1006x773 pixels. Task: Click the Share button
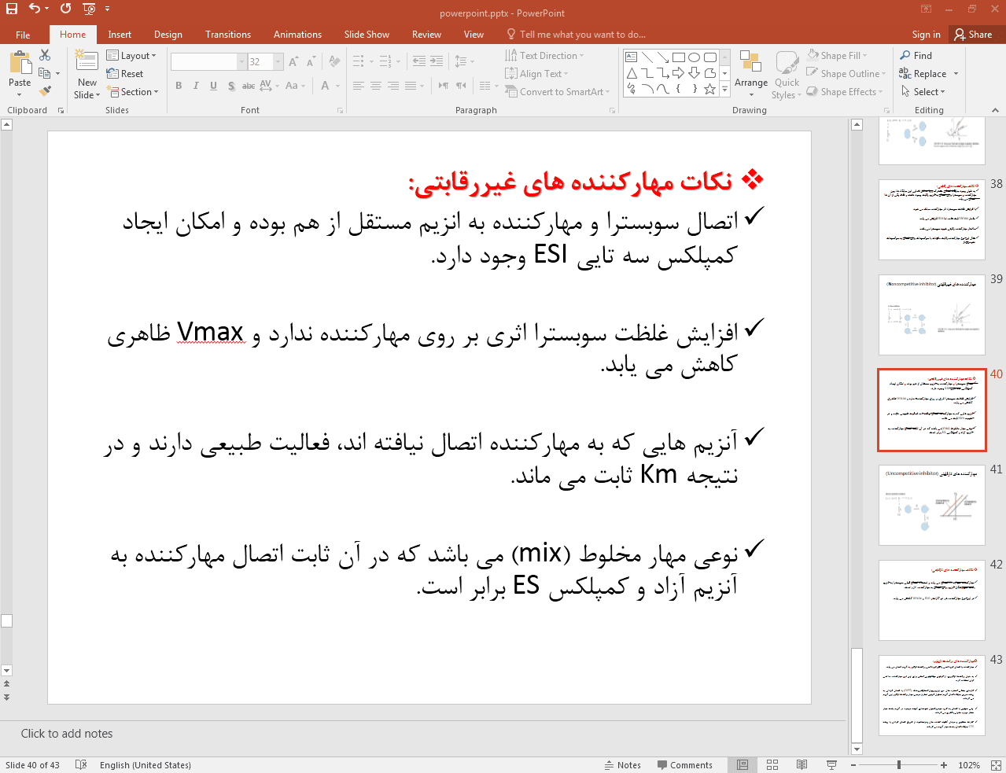973,35
